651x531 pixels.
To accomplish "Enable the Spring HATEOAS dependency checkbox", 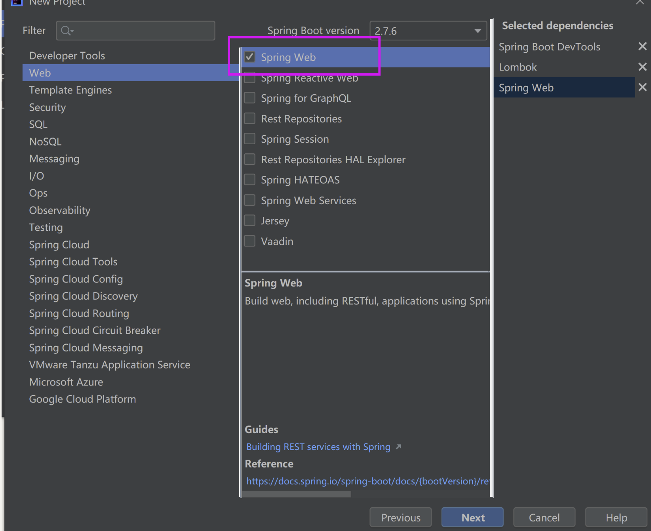I will coord(249,180).
